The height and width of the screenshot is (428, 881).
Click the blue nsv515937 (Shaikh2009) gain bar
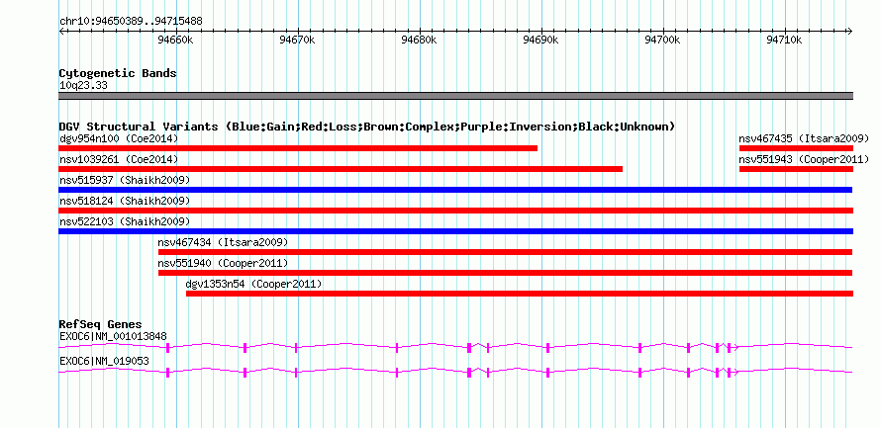pyautogui.click(x=455, y=190)
